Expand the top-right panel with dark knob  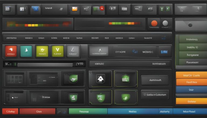(191, 25)
